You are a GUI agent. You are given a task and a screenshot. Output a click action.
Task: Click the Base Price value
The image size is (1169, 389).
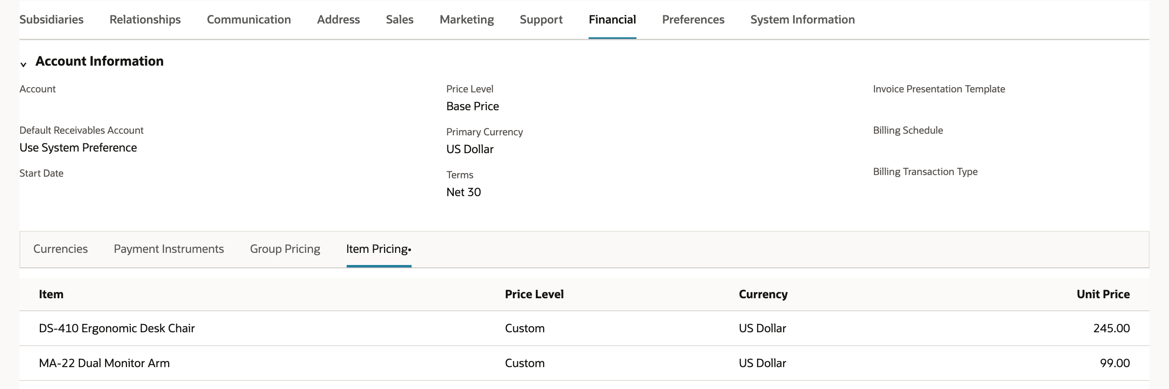472,106
